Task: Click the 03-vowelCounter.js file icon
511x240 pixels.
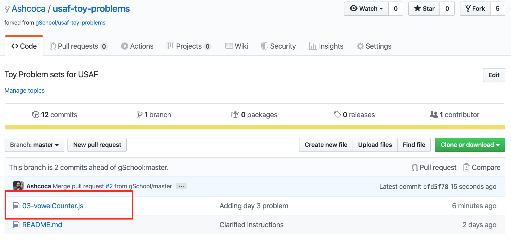Action: pos(16,206)
